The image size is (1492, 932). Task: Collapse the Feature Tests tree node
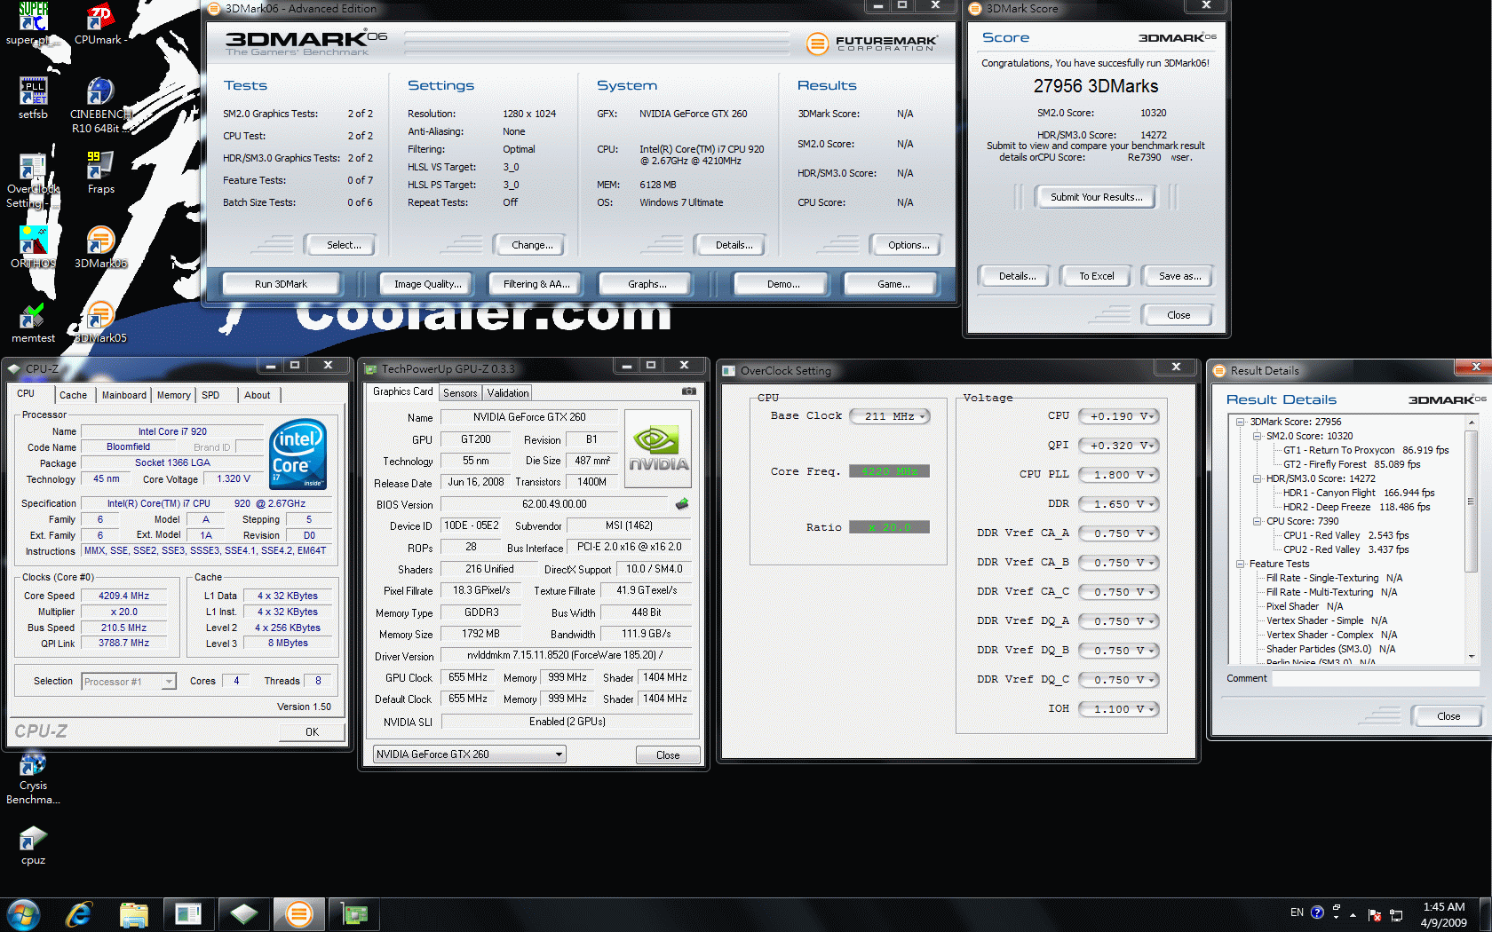1241,564
